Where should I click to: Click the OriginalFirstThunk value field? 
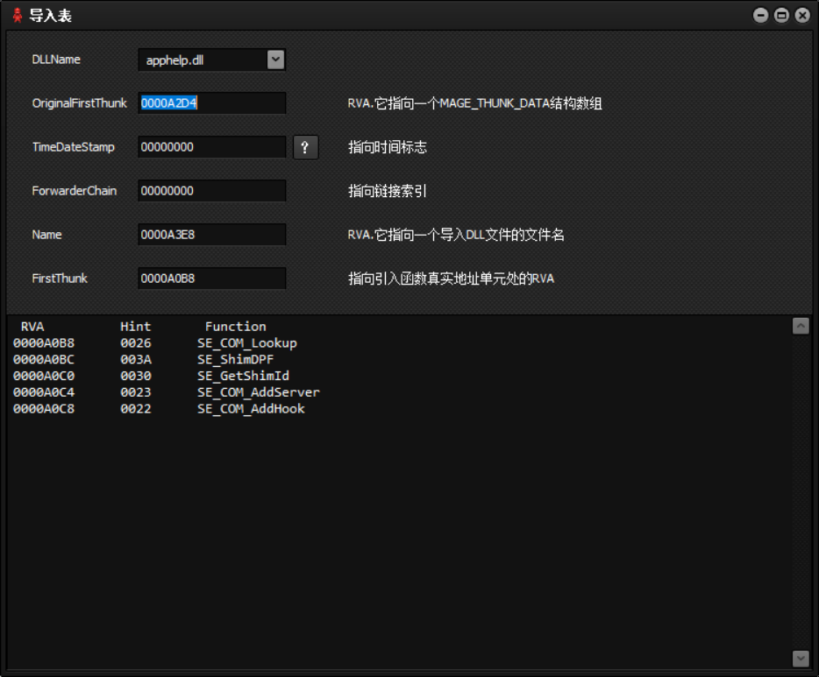pos(210,102)
